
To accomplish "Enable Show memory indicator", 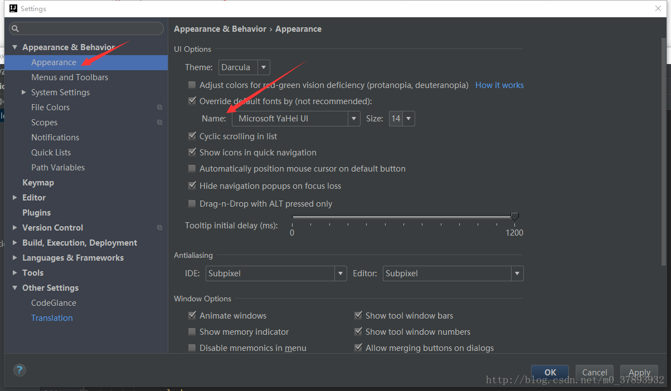I will pyautogui.click(x=192, y=332).
